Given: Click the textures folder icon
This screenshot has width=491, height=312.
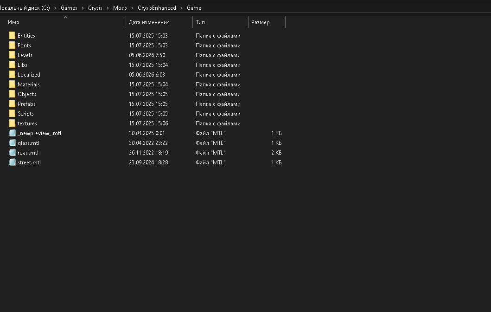Looking at the screenshot, I should coord(12,123).
